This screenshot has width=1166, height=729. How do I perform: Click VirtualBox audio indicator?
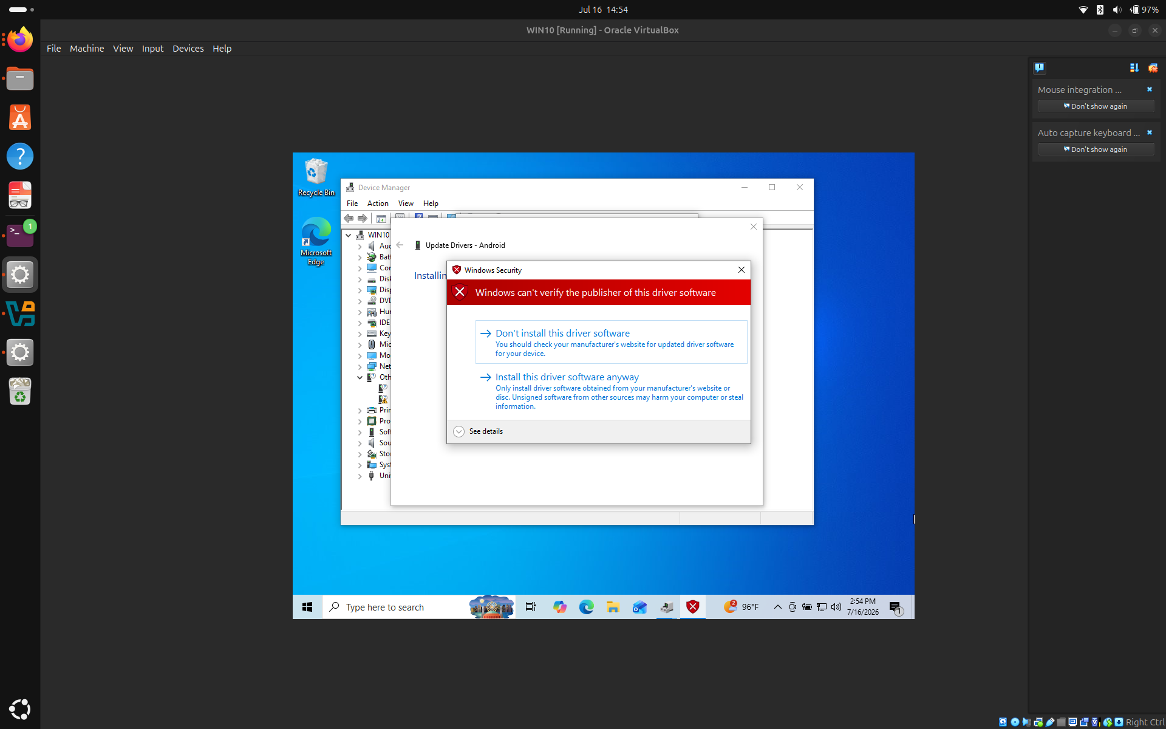point(1026,722)
